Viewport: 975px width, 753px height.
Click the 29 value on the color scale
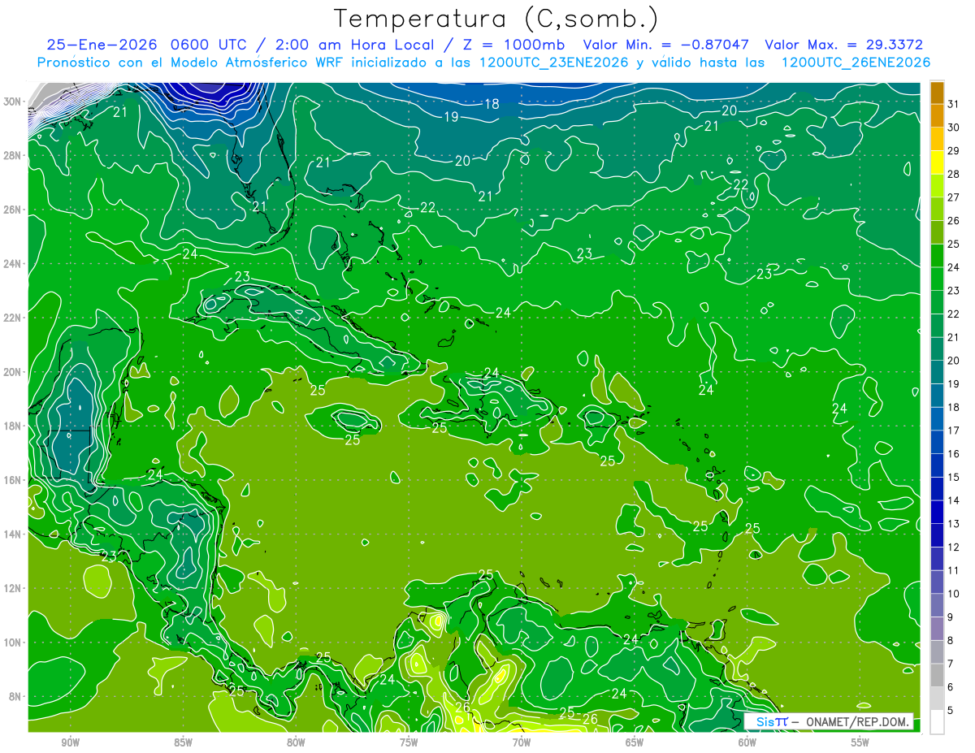coord(953,150)
